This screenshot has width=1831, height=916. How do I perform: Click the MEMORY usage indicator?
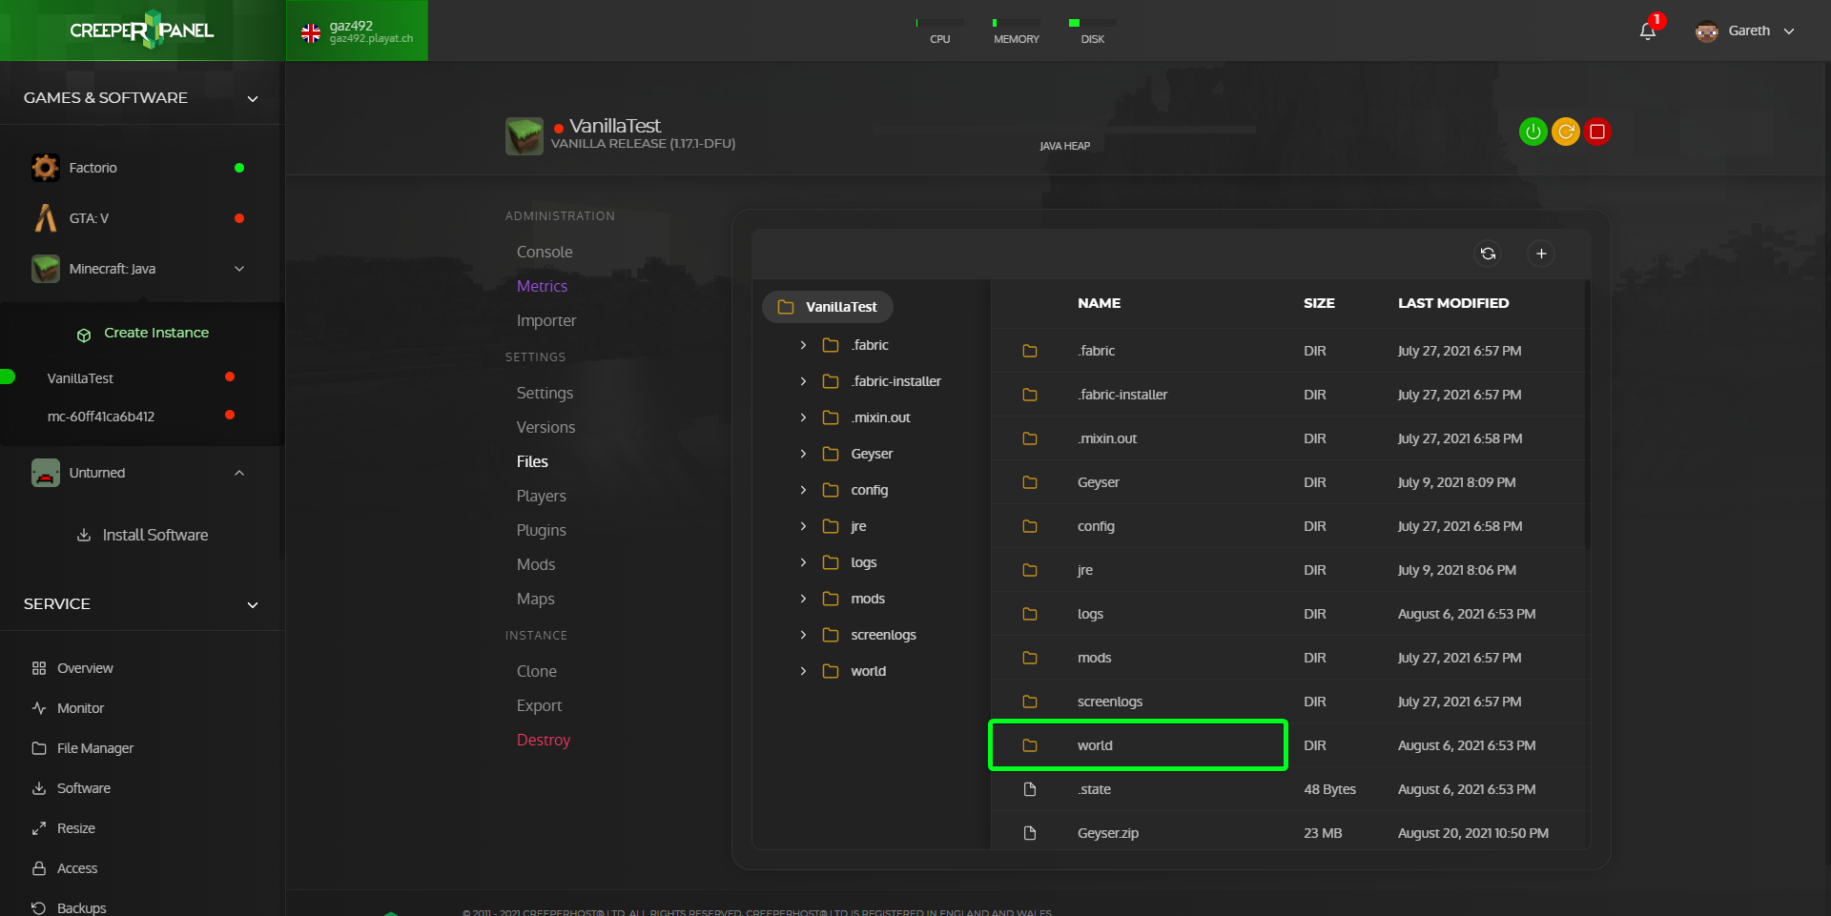[1016, 31]
